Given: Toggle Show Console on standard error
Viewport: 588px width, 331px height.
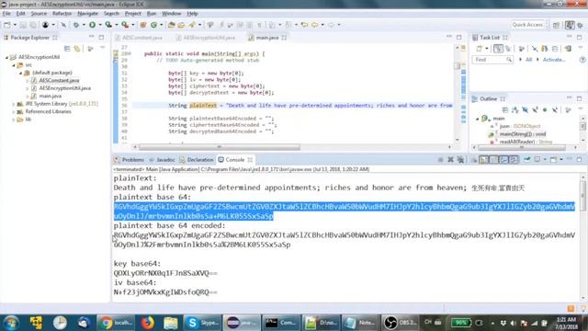Looking at the screenshot, I should click(x=514, y=159).
